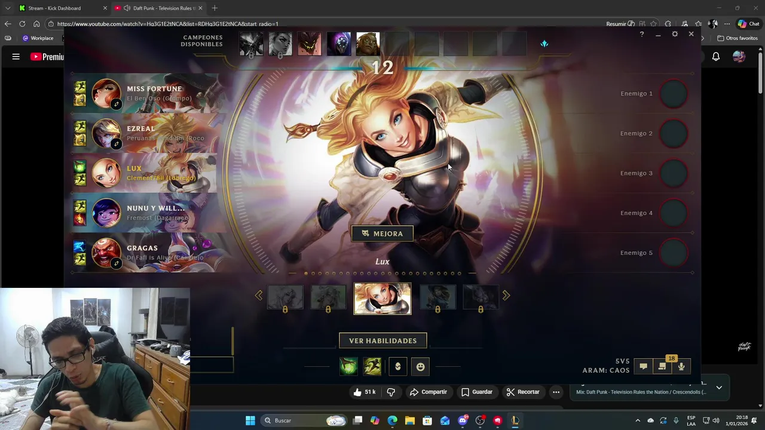Open browser tab list dropdown
765x430 pixels.
8,8
